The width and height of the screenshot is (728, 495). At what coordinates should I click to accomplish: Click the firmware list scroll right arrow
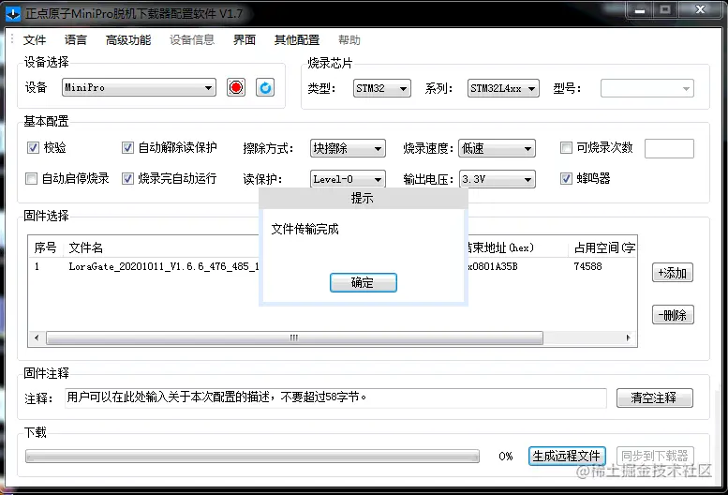[628, 337]
